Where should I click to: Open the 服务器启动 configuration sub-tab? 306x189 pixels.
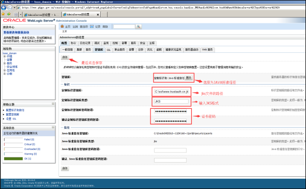pyautogui.click(x=192, y=50)
